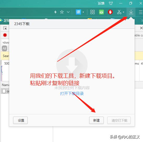Click the 500 timeline label in DevTools
The image size is (143, 142).
pyautogui.click(x=7, y=63)
